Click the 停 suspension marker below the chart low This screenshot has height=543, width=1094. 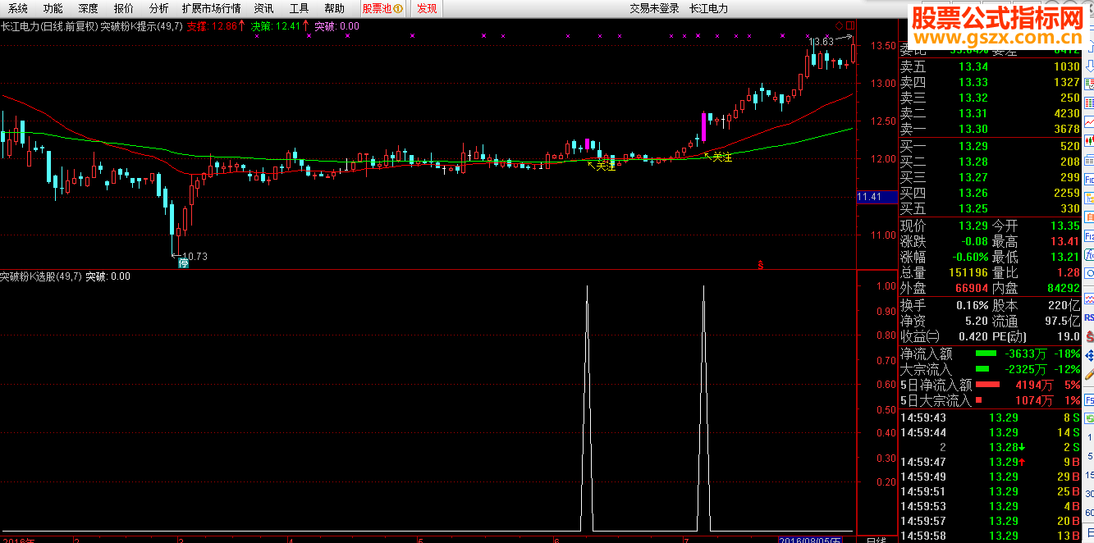183,263
